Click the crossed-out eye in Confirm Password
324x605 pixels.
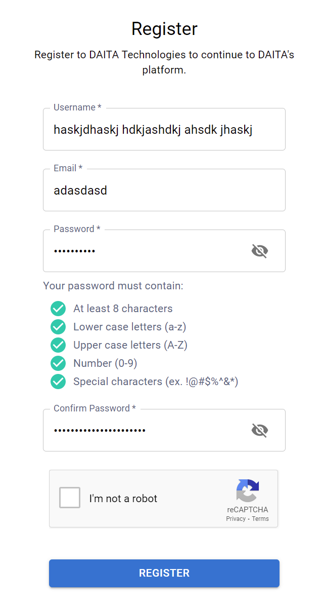click(259, 430)
